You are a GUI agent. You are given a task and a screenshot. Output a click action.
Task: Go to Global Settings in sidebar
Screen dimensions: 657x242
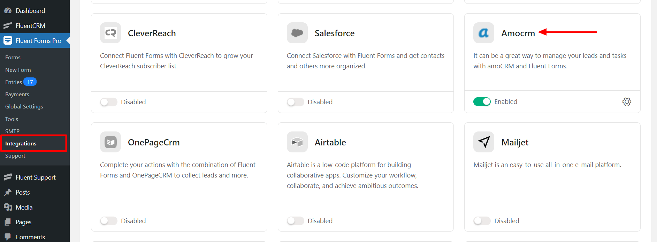click(24, 107)
